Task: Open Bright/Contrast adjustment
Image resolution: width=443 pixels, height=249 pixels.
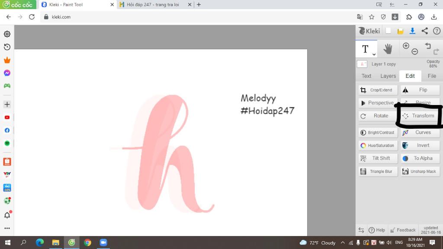Action: click(x=378, y=132)
